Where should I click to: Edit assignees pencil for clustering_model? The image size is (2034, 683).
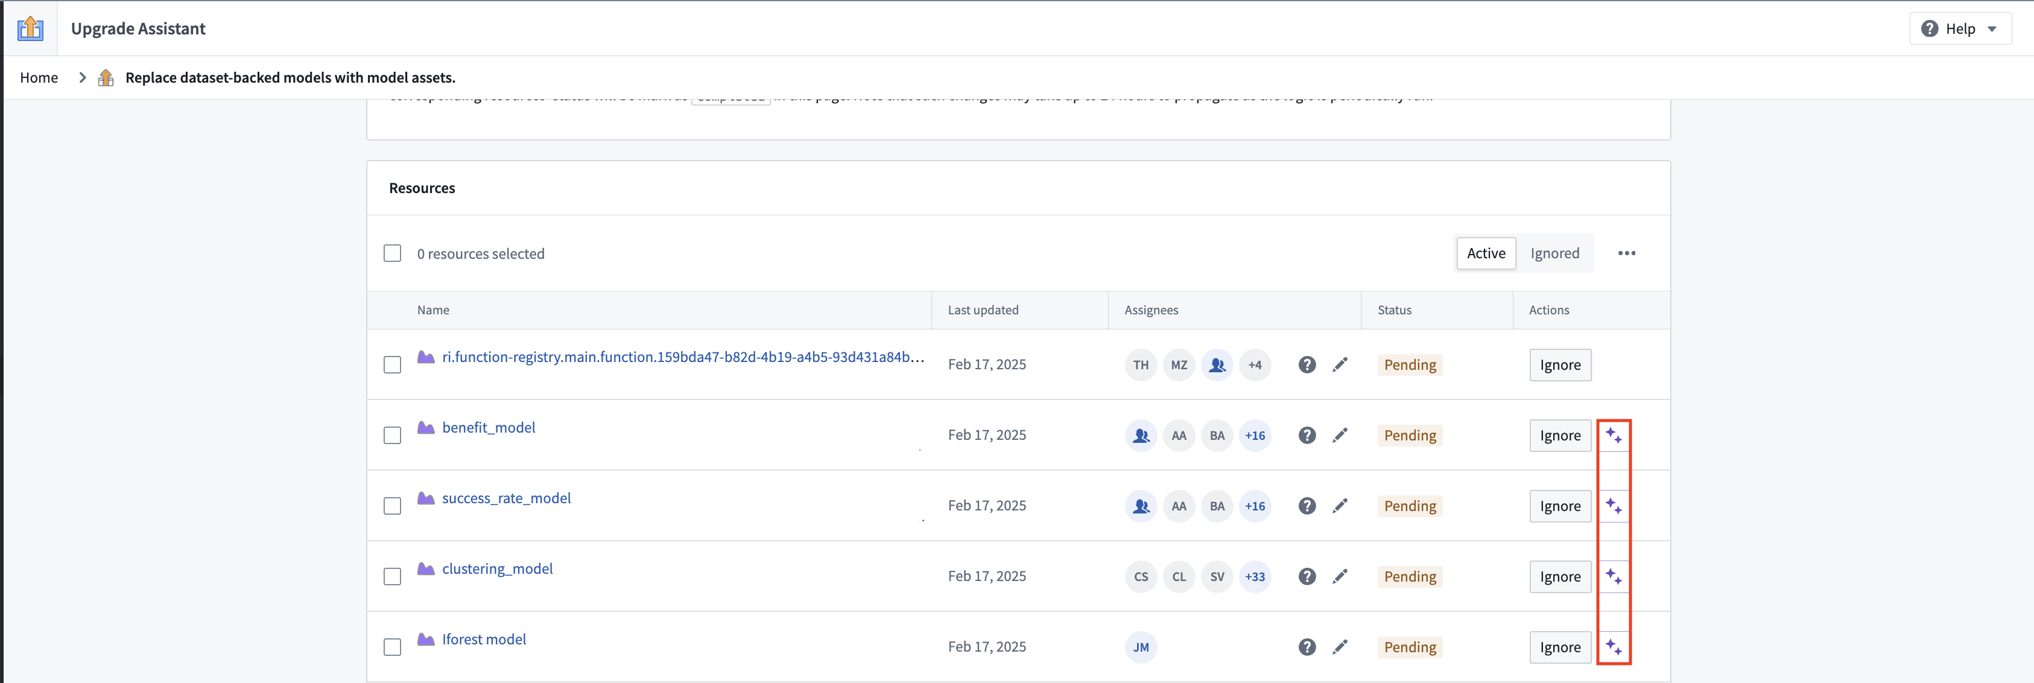point(1340,577)
